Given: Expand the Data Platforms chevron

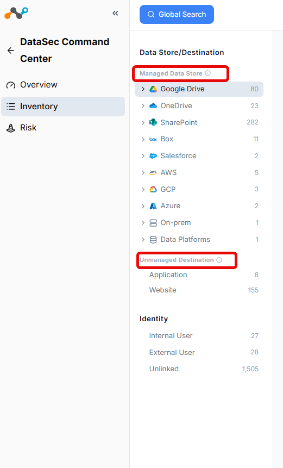Looking at the screenshot, I should click(143, 239).
